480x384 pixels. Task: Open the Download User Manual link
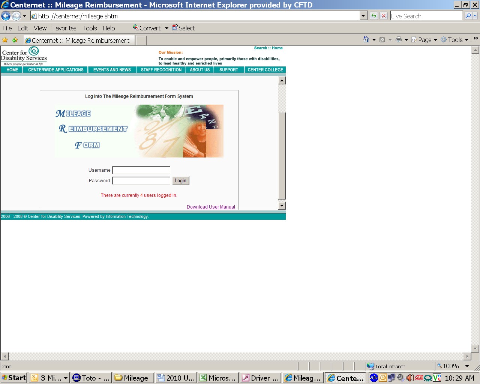coord(211,207)
